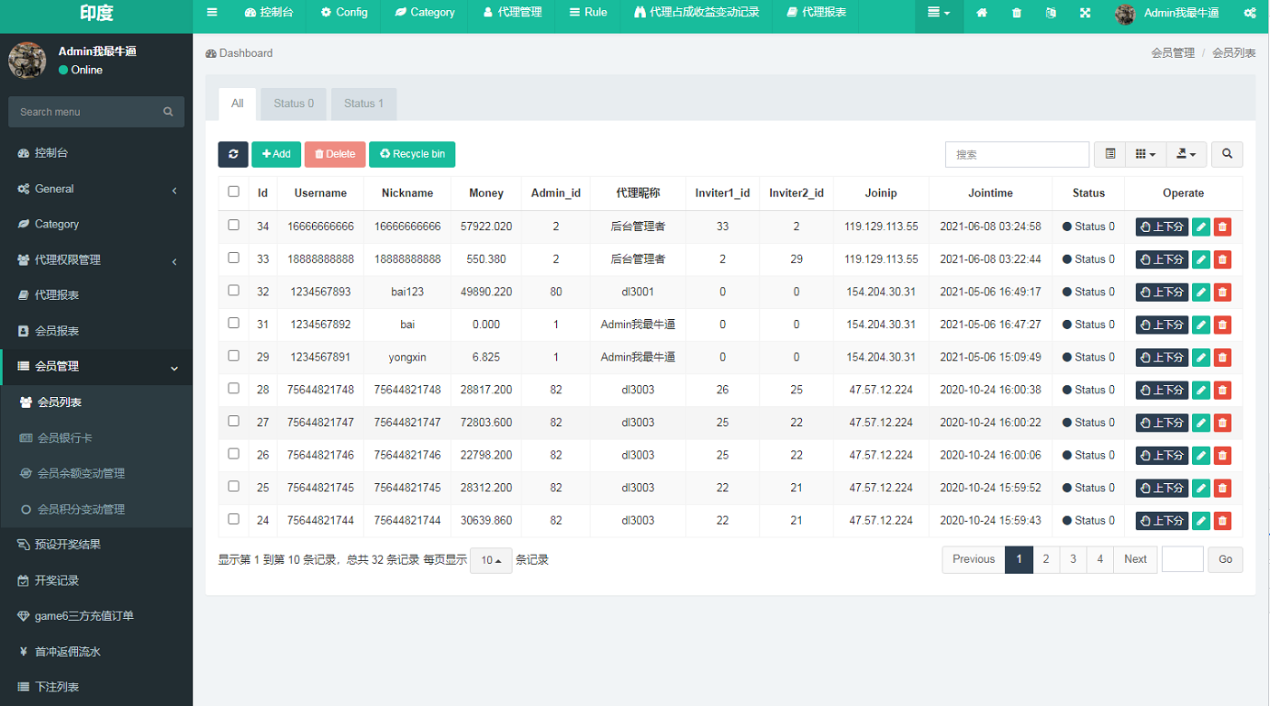Open 会员银行卡 in the sidebar
Viewport: 1270px width, 706px height.
[x=64, y=438]
